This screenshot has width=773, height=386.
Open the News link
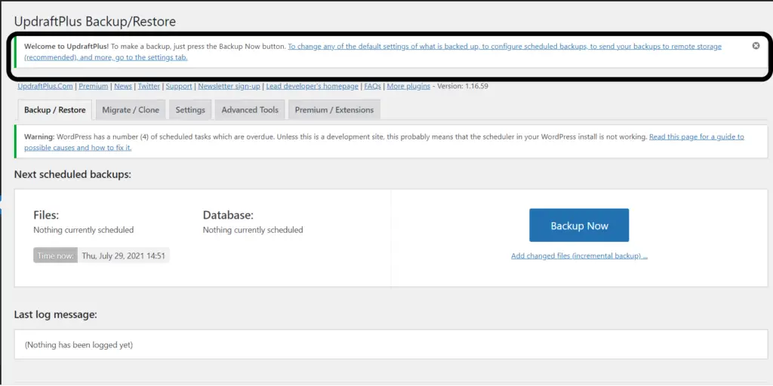[123, 86]
